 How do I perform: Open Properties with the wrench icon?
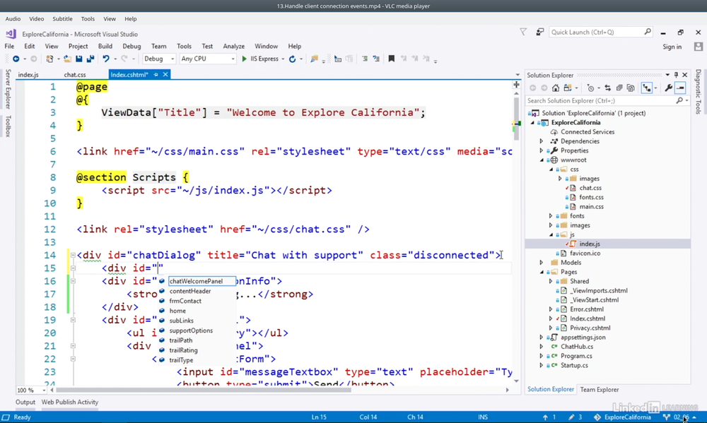[x=669, y=88]
